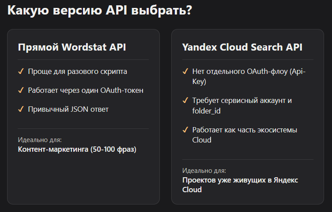The image size is (332, 212).
Task: Click the 'Идеально для:' label in the Yandex Cloud card
Action: [x=204, y=171]
